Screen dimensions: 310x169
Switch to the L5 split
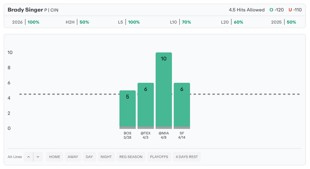point(129,22)
